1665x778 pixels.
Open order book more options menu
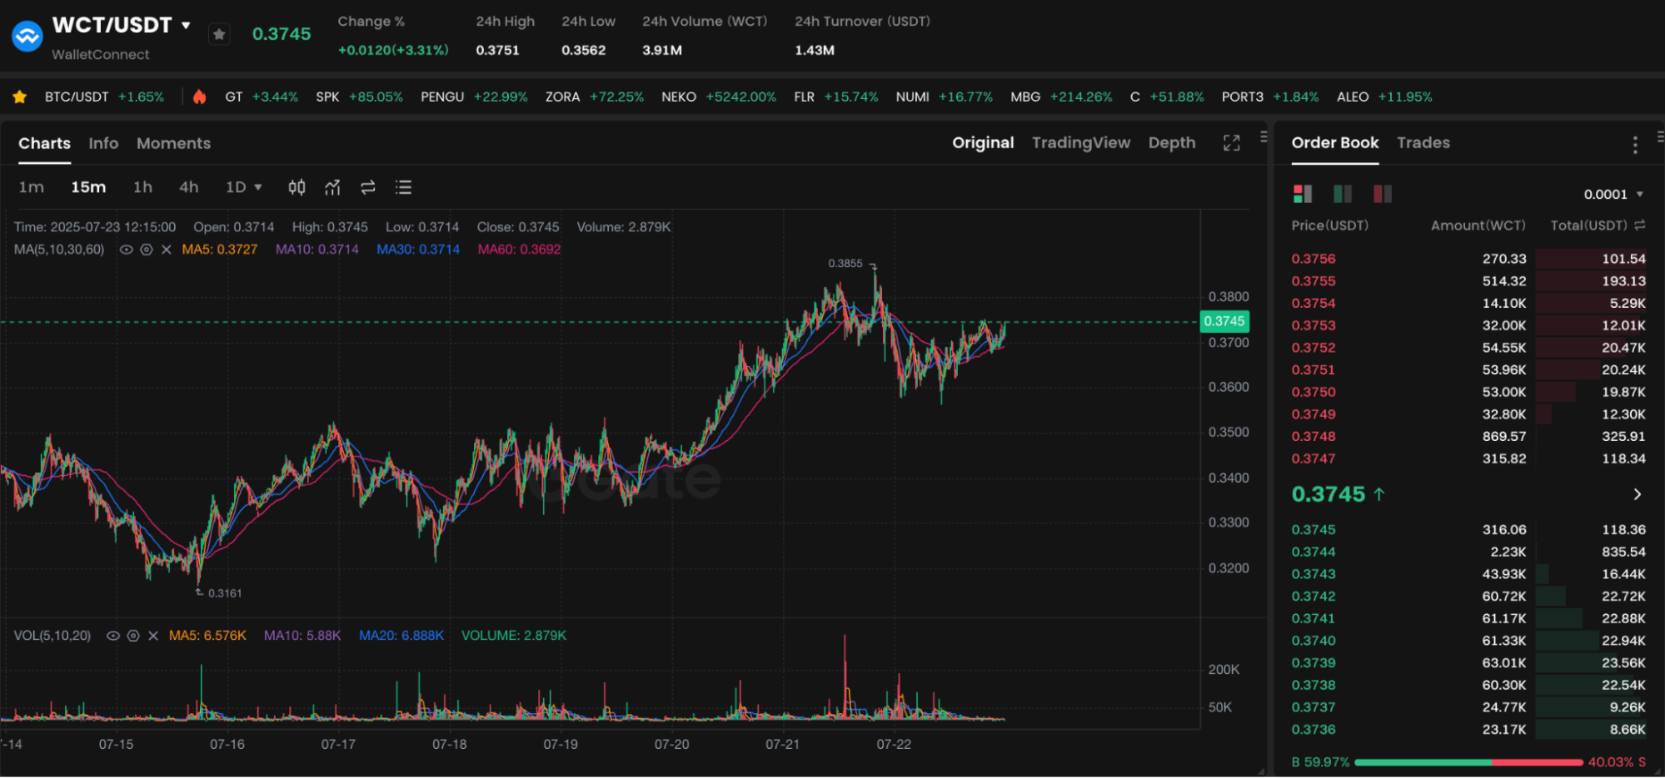click(x=1635, y=146)
